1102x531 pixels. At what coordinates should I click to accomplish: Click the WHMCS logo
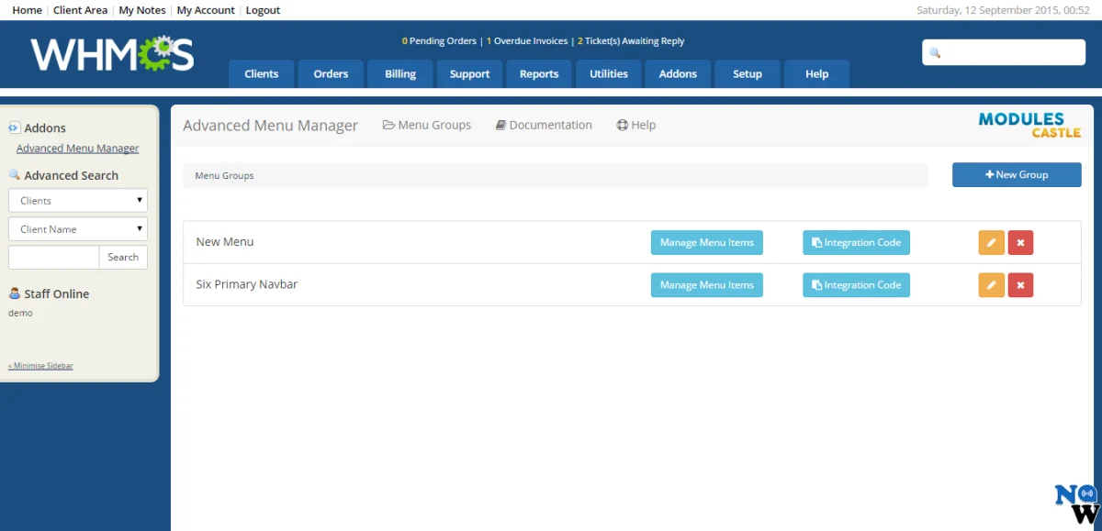(112, 55)
